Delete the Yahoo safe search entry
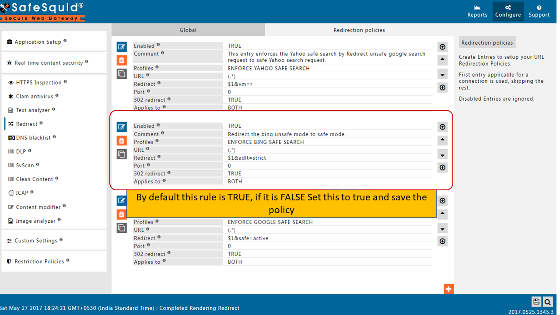The image size is (560, 315). tap(122, 60)
